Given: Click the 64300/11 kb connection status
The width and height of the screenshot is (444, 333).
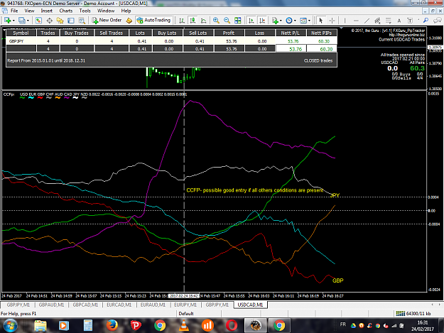Looking at the screenshot, I should pos(413,314).
